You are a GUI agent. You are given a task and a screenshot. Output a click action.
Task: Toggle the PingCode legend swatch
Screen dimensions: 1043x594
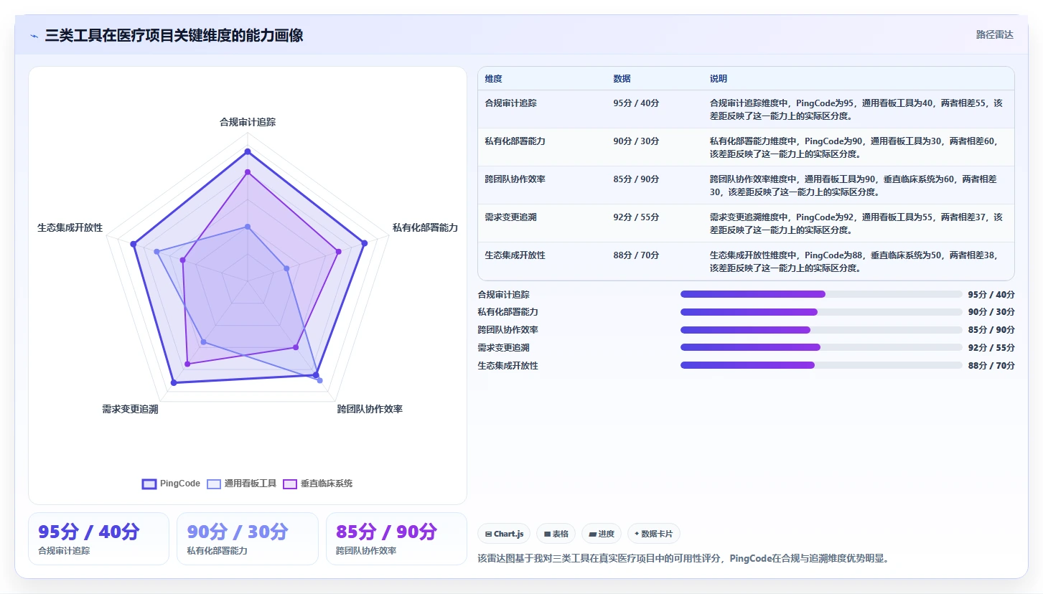tap(149, 484)
